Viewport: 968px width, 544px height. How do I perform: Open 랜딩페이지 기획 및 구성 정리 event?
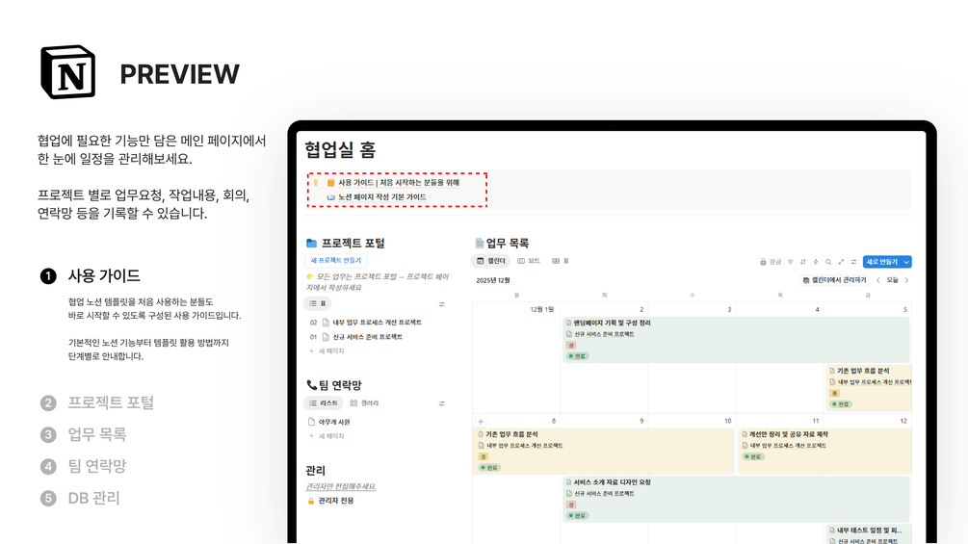(735, 339)
